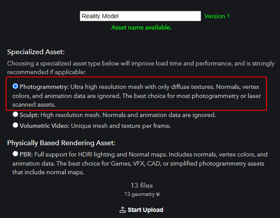280x218 pixels.
Task: Click the Version 1 label
Action: coord(217,16)
